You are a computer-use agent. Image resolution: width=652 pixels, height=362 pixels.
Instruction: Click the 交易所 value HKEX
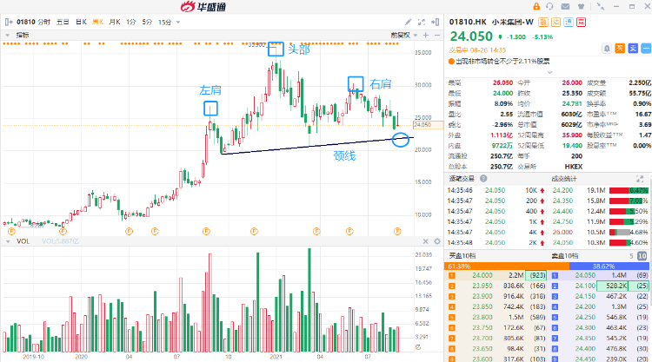[574, 167]
